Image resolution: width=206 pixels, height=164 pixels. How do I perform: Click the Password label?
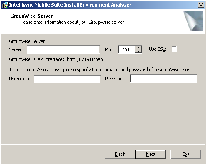(x=115, y=79)
